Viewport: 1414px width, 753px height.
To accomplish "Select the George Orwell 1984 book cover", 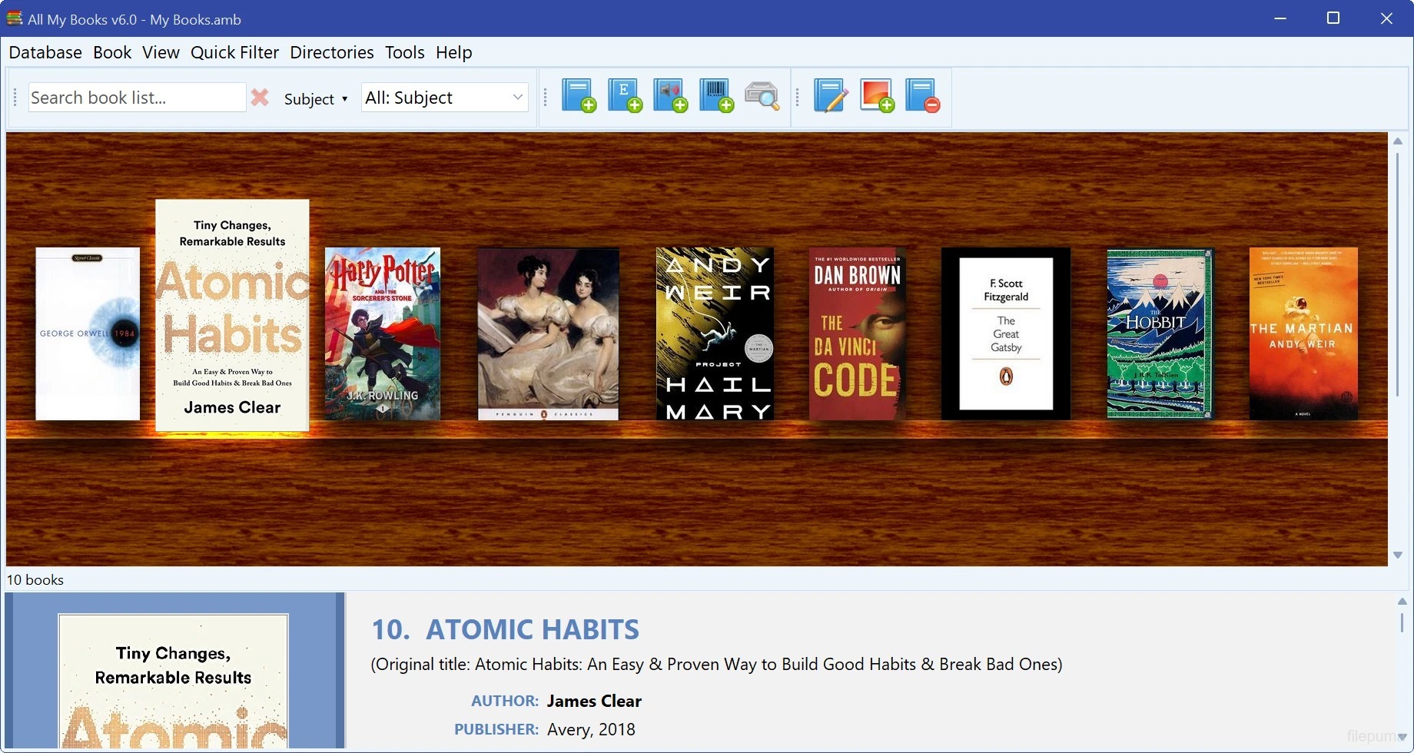I will tap(88, 333).
